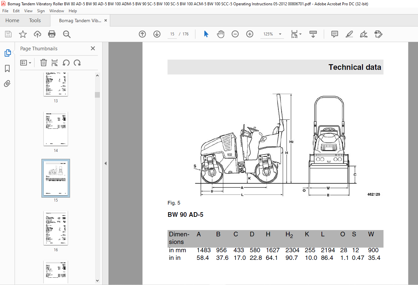Open the fit page width tool
Screen dimensions: 418x285
pyautogui.click(x=294, y=34)
